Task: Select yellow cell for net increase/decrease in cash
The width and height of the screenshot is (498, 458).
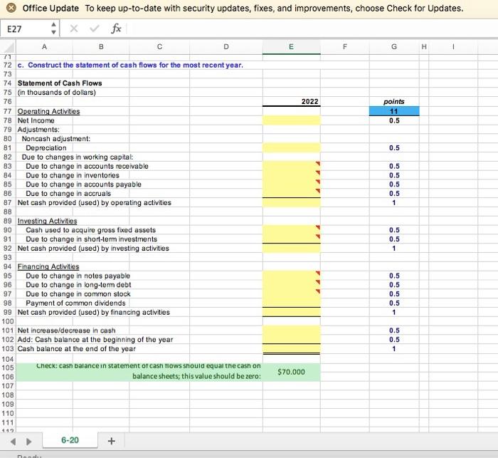Action: (x=291, y=331)
